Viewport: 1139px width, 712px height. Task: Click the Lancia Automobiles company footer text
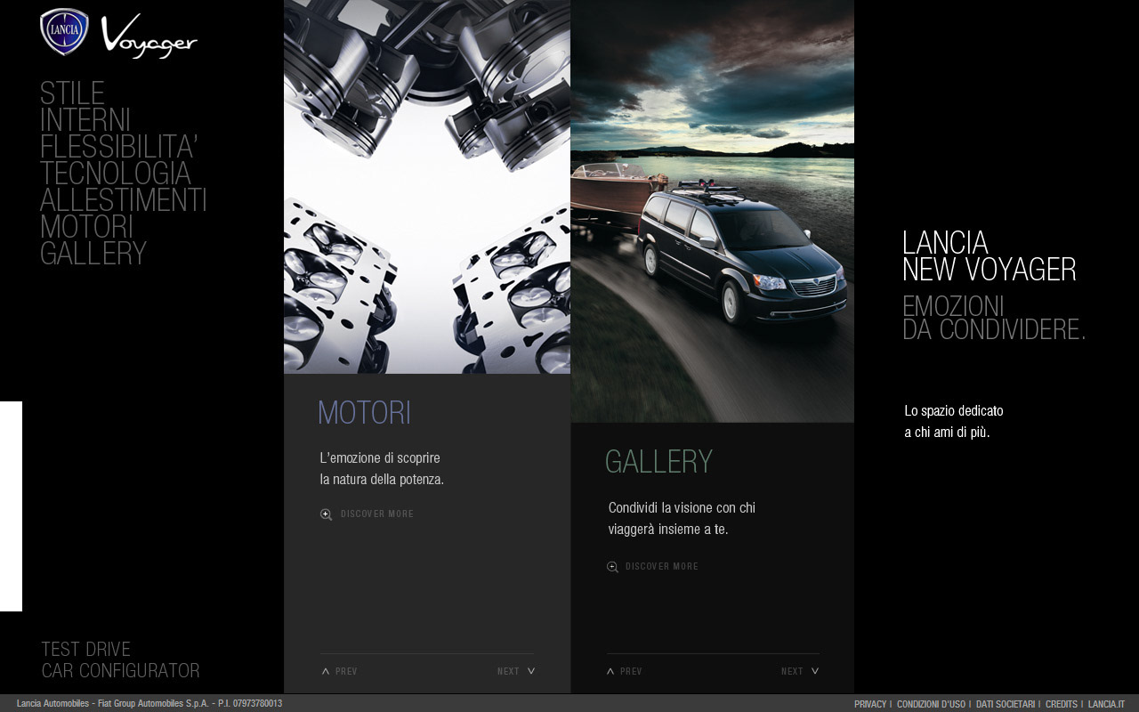coord(149,704)
